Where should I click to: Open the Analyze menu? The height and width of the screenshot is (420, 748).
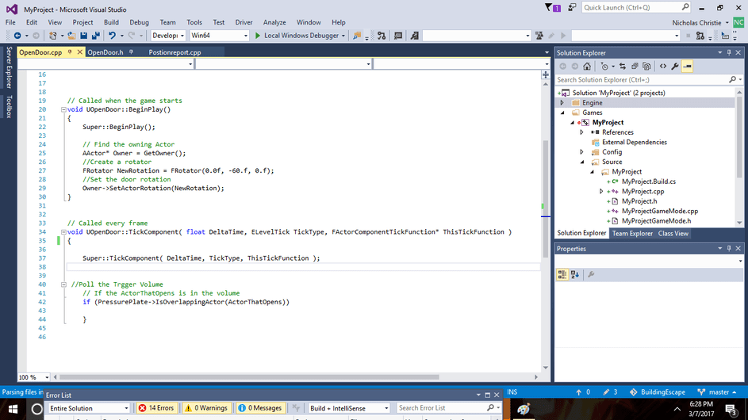pyautogui.click(x=274, y=22)
